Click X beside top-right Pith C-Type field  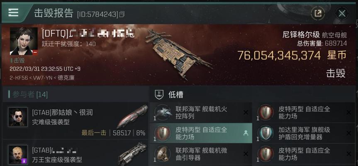(x=348, y=112)
